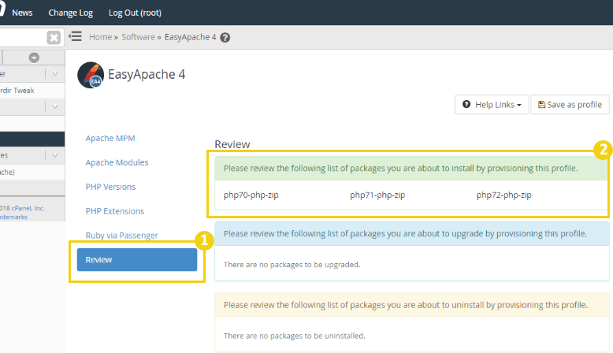Open the News menu item
The height and width of the screenshot is (353, 613).
pos(22,13)
